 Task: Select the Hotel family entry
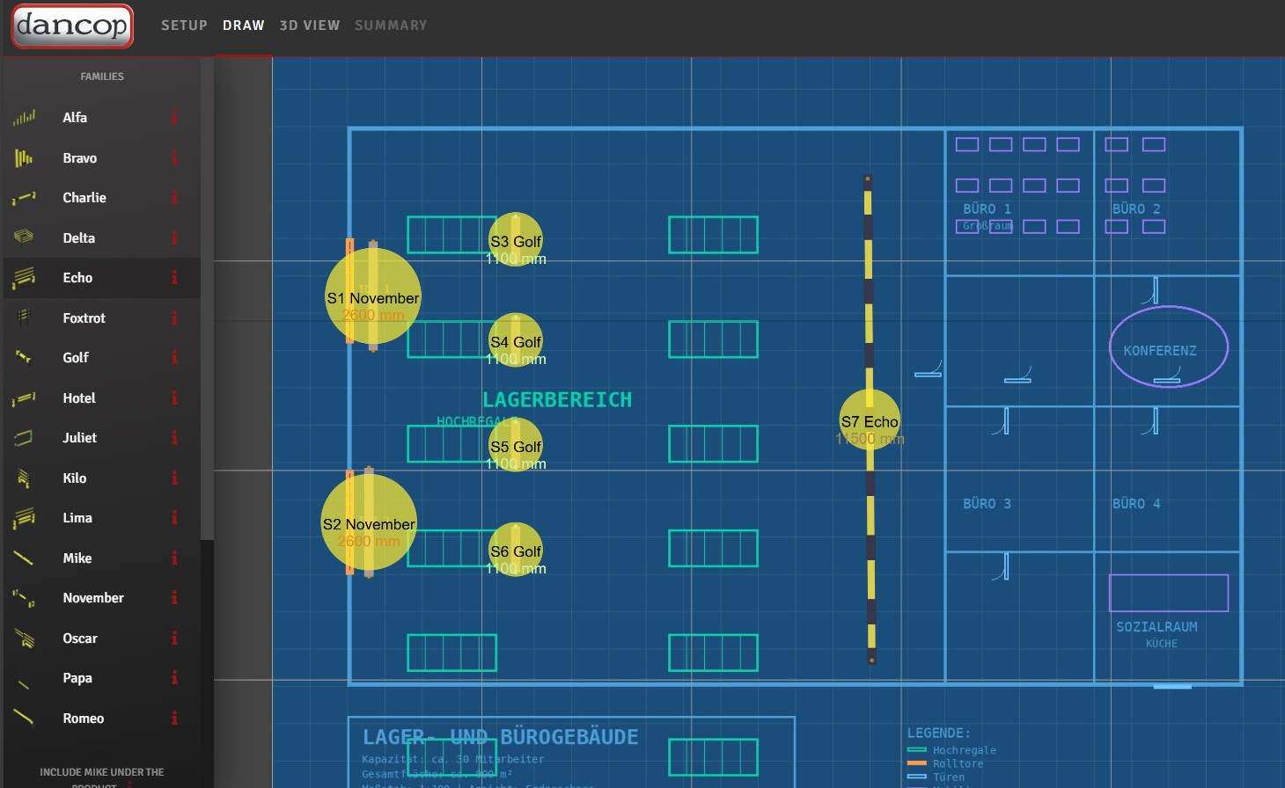point(79,398)
